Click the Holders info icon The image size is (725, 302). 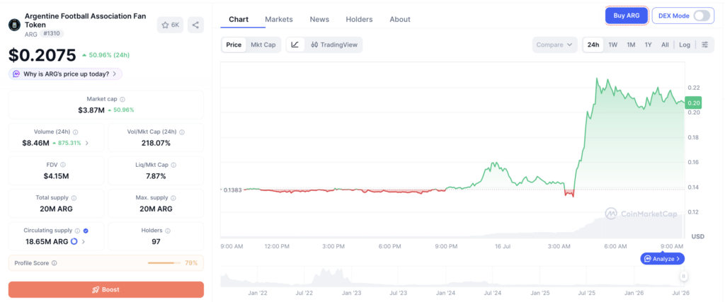tap(168, 231)
